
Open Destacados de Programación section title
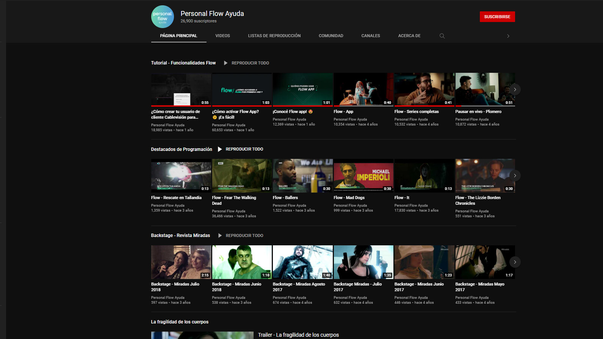(x=182, y=149)
